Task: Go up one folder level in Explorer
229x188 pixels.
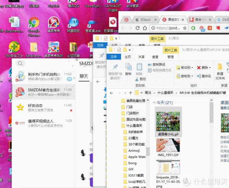Action: [x=131, y=93]
